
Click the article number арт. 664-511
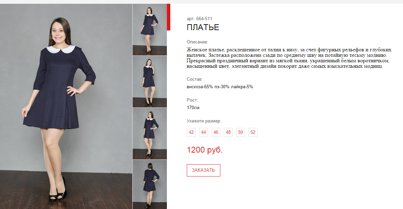point(199,19)
